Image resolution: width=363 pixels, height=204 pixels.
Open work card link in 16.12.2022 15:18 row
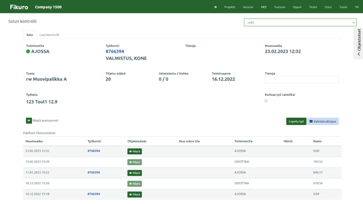point(94,194)
